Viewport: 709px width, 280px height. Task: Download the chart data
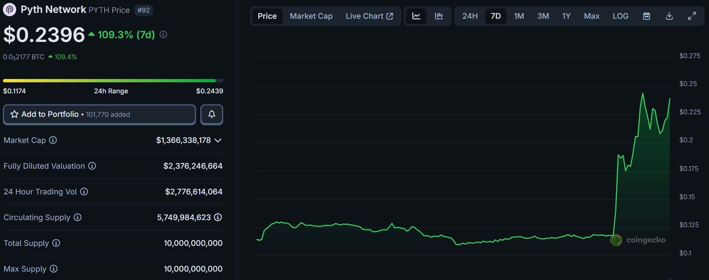[x=670, y=16]
